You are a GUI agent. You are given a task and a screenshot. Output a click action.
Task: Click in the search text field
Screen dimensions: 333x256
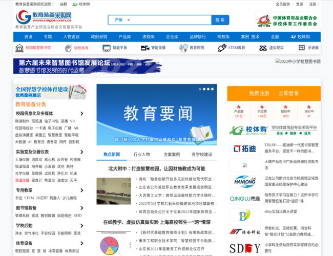pos(172,20)
